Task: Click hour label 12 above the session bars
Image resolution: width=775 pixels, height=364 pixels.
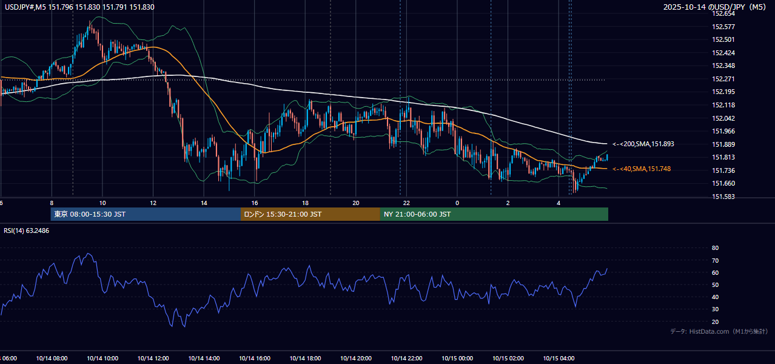Action: pos(153,203)
